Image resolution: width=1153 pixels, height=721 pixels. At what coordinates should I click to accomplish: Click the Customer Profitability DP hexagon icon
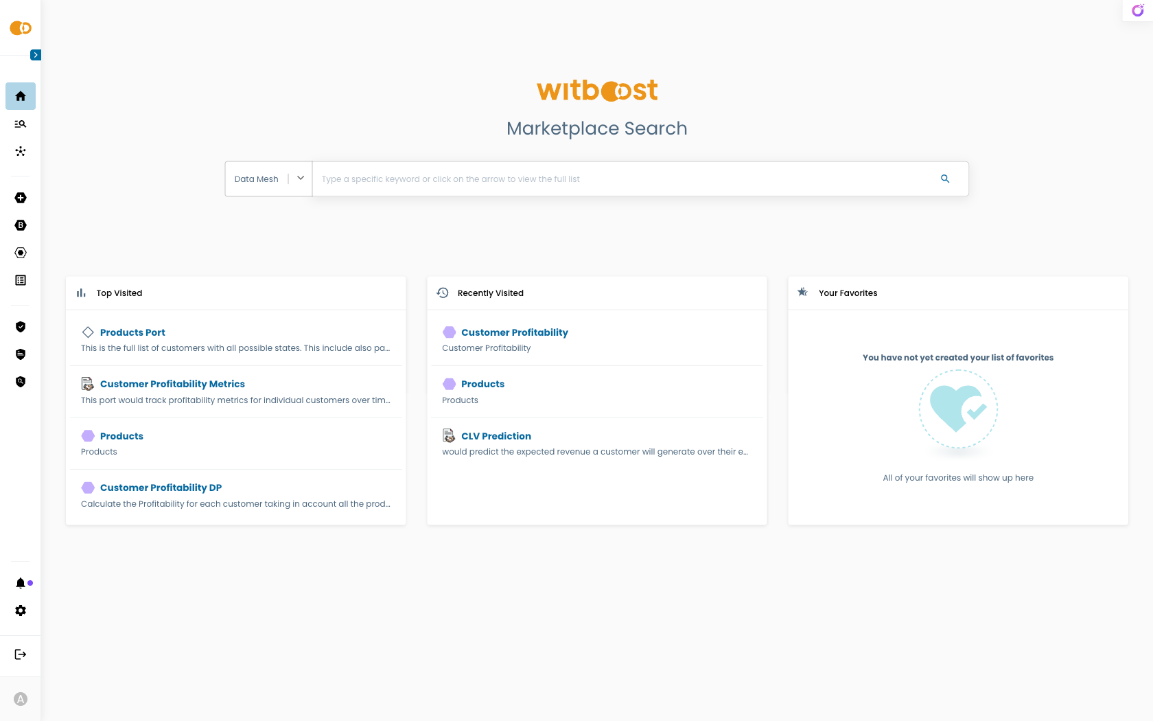88,488
